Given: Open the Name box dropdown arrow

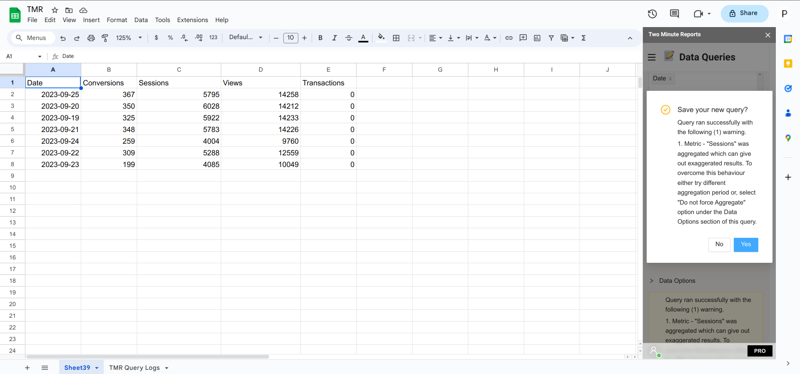Looking at the screenshot, I should tap(40, 56).
